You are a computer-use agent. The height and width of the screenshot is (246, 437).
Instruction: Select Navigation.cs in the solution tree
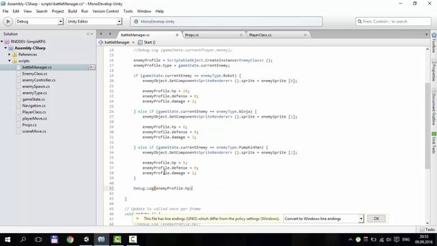[33, 106]
